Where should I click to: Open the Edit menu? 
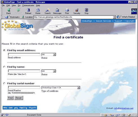[x=8, y=5]
